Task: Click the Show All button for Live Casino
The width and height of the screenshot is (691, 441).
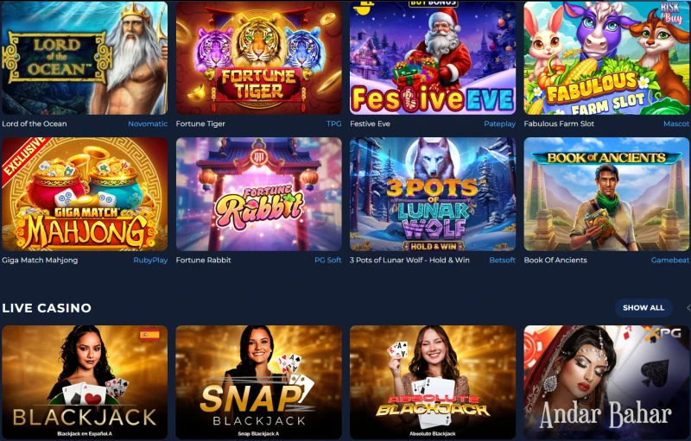Action: pyautogui.click(x=643, y=307)
